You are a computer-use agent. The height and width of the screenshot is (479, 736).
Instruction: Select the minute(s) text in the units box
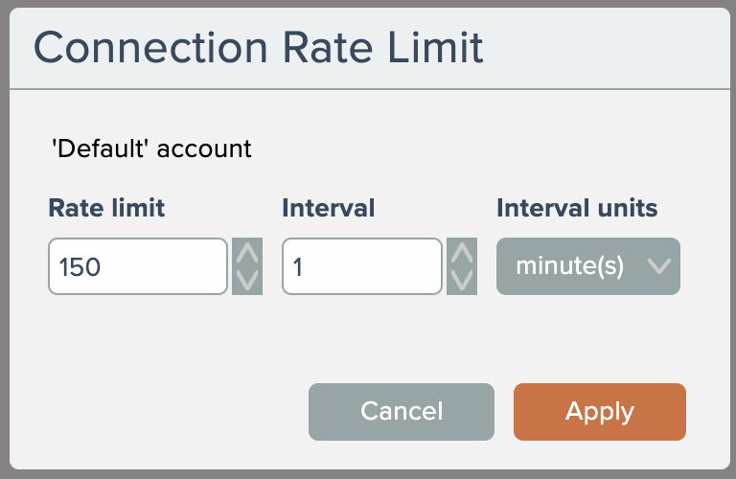pos(570,266)
